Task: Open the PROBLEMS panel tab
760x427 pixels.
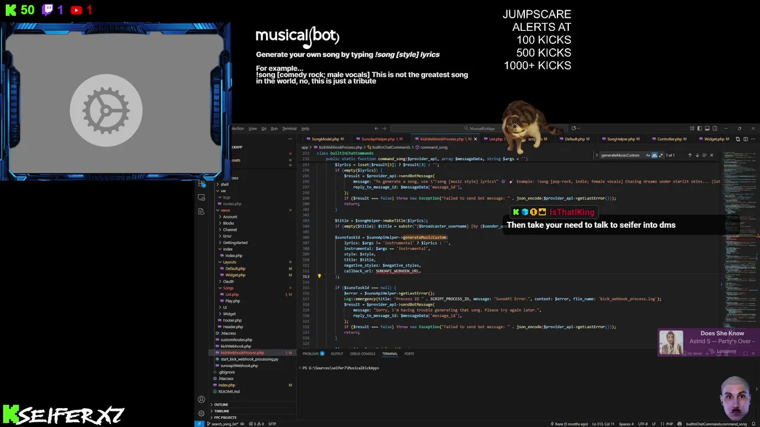Action: (313, 353)
